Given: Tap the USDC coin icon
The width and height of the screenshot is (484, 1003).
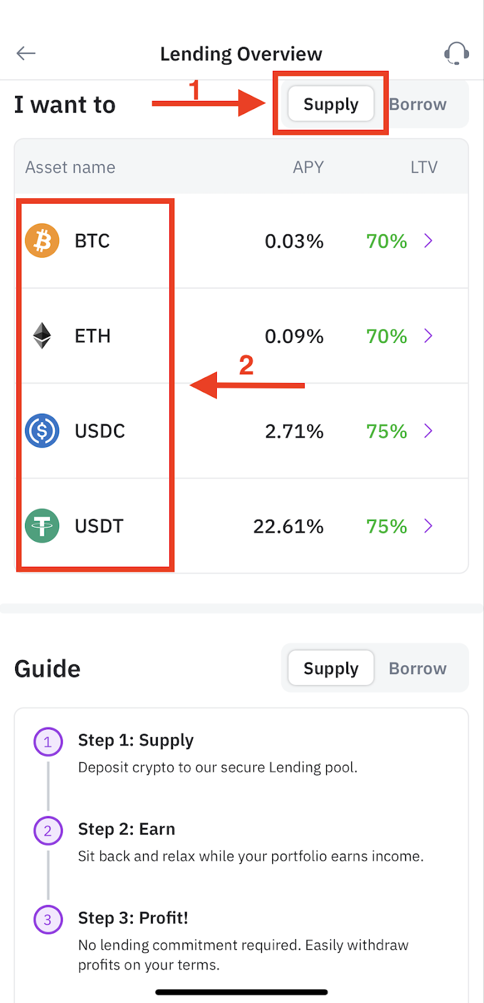Looking at the screenshot, I should click(x=42, y=431).
